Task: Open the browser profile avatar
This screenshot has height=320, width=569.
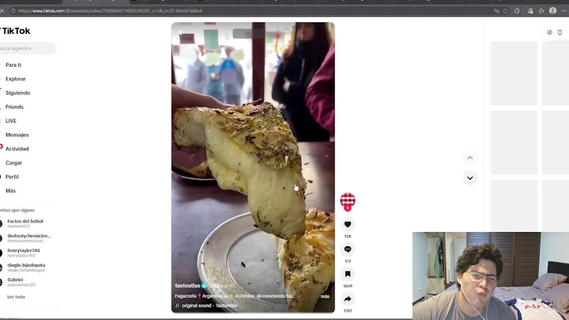Action: click(553, 11)
